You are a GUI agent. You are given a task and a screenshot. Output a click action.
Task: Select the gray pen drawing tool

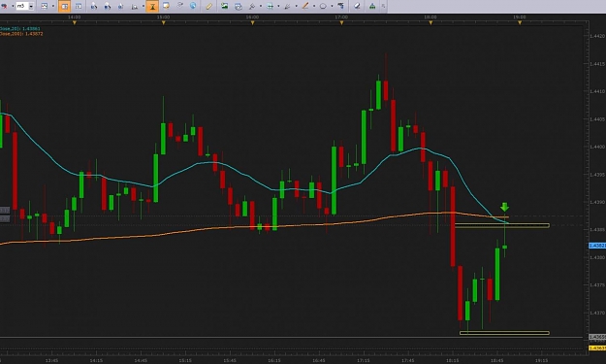pos(288,6)
